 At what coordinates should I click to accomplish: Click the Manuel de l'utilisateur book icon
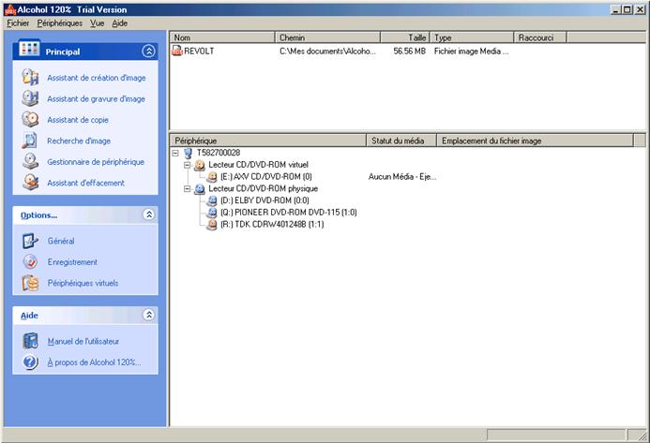30,341
